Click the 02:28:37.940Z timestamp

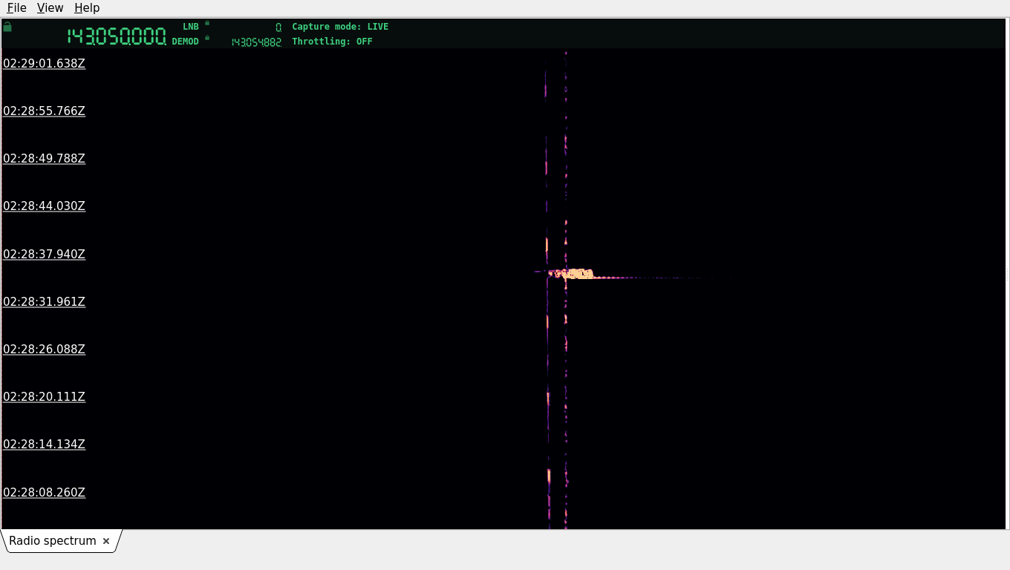(45, 255)
